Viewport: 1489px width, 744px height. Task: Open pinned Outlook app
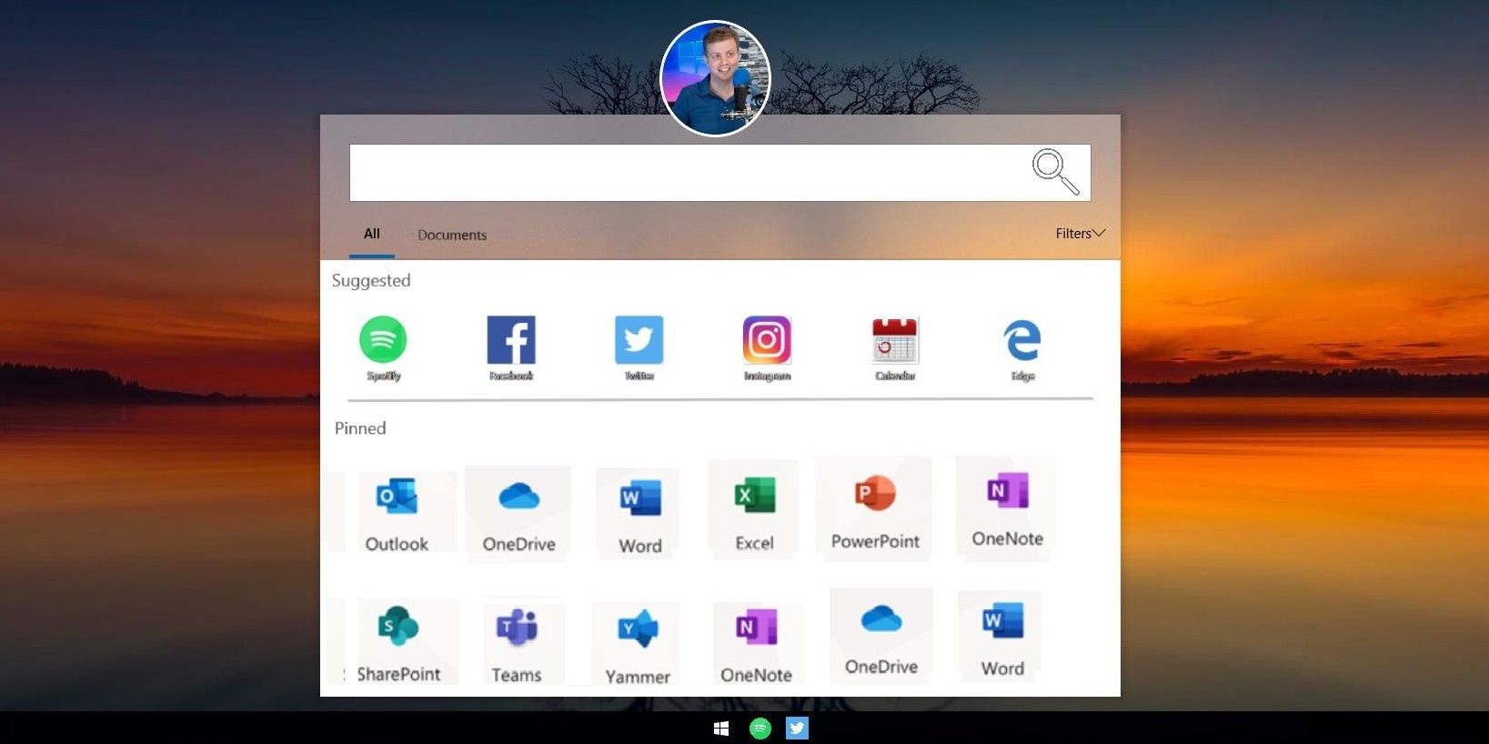click(397, 513)
